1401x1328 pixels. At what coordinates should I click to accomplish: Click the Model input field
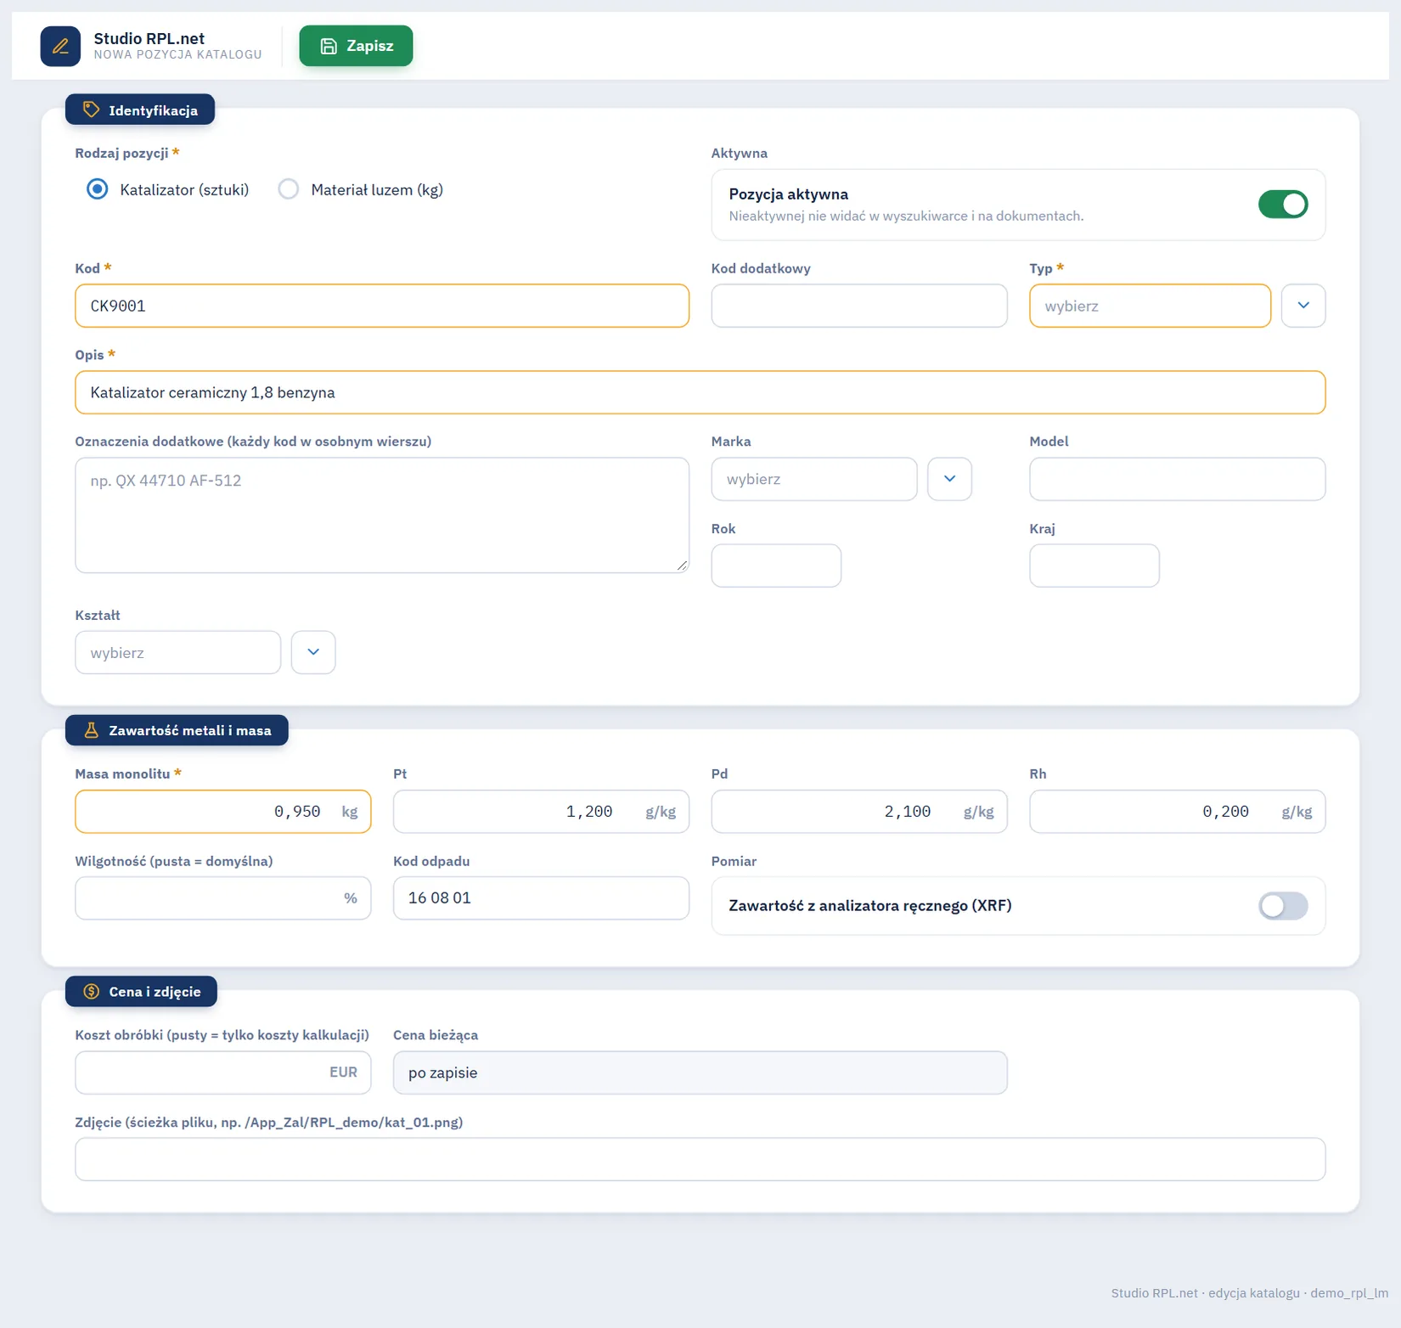click(1178, 479)
